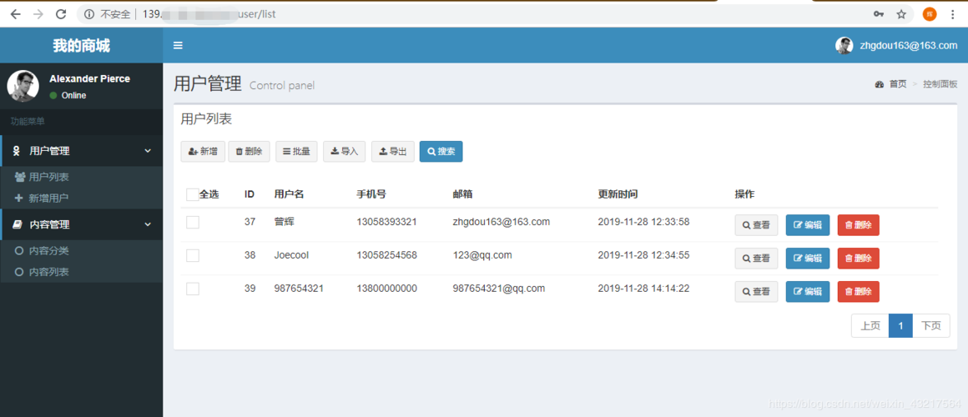968x417 pixels.
Task: Click the ID cell 38
Action: coord(250,254)
